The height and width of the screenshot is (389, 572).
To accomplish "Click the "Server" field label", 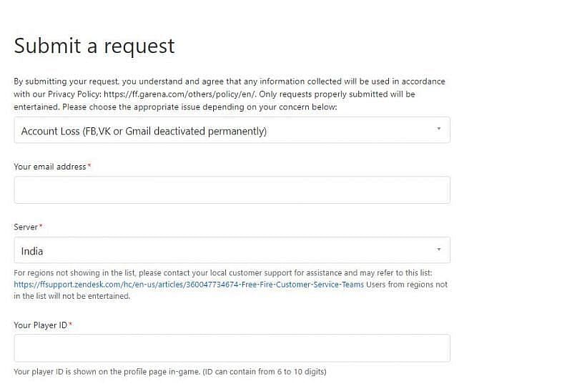I will (x=26, y=227).
